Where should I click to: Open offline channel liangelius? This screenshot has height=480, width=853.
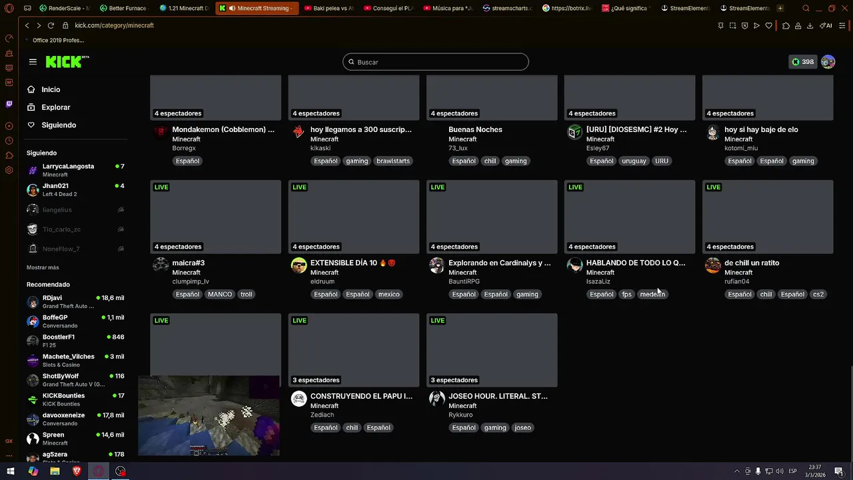75,209
